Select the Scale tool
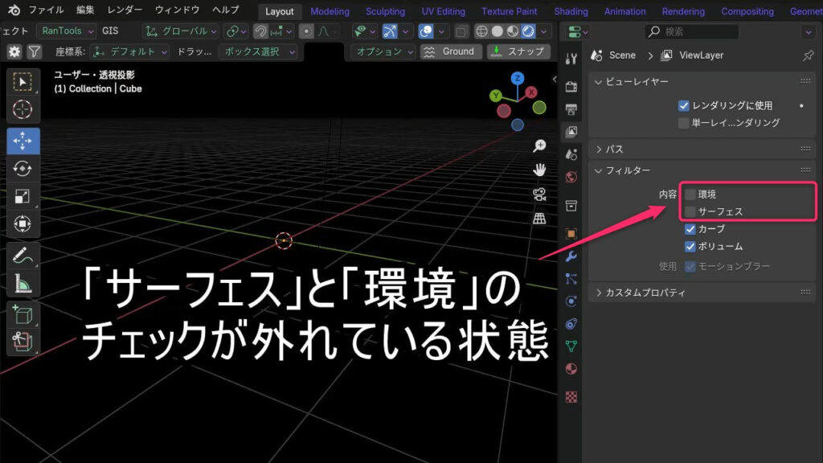 (x=23, y=196)
